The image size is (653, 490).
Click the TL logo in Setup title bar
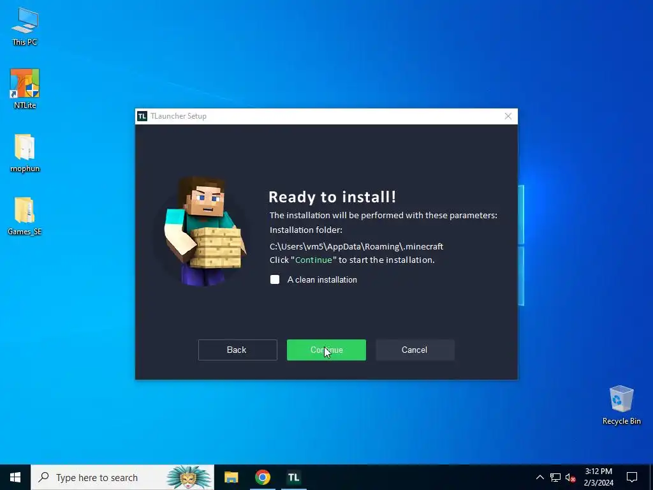[x=142, y=116]
